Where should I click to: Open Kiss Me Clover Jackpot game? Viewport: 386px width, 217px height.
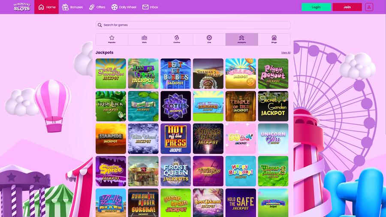click(x=143, y=74)
